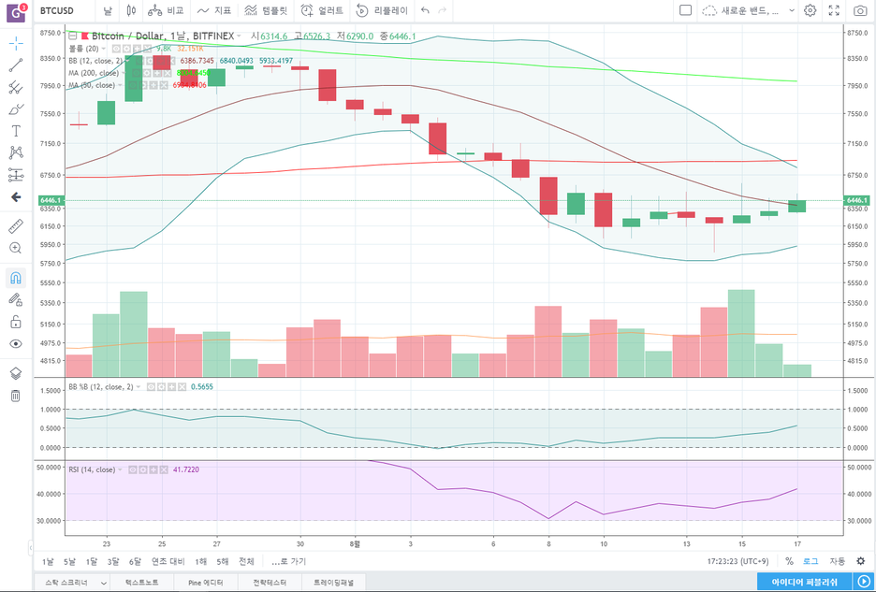876x592 pixels.
Task: Pick the brush drawing tool
Action: pyautogui.click(x=16, y=108)
